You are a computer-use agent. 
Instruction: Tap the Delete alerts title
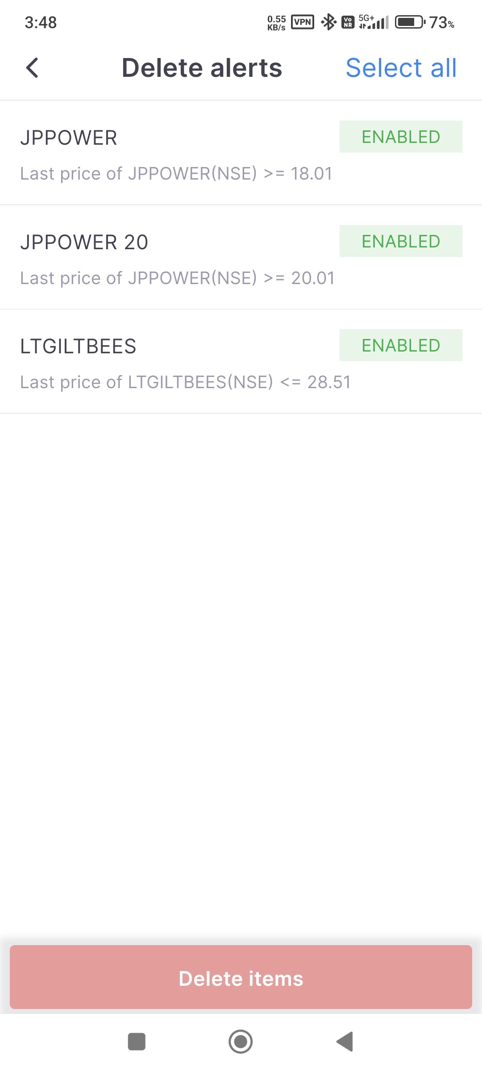pos(202,68)
